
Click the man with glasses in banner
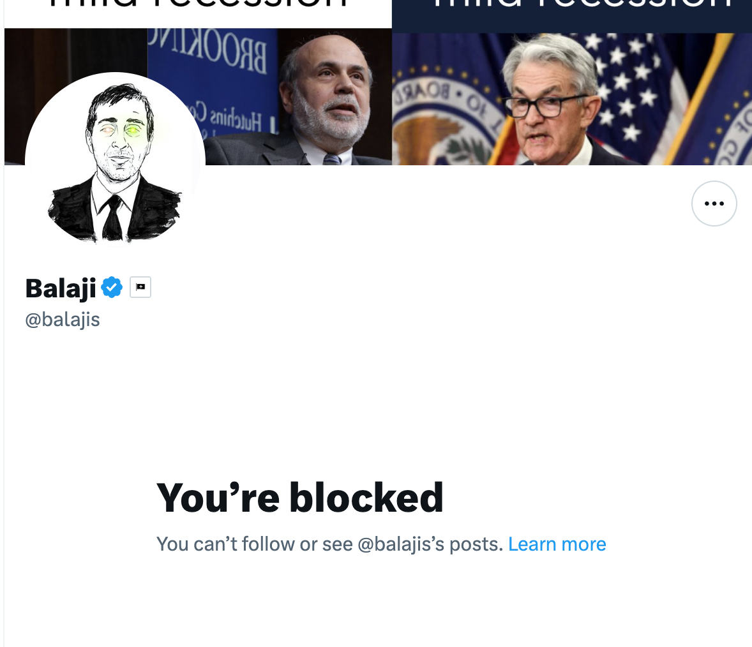[552, 102]
